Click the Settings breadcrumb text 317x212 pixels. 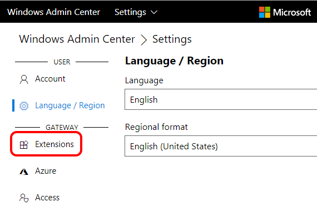[x=172, y=39]
